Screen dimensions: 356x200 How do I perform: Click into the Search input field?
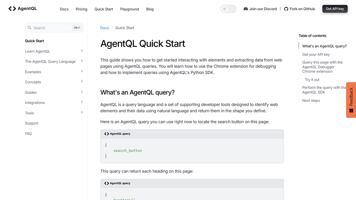click(x=54, y=28)
